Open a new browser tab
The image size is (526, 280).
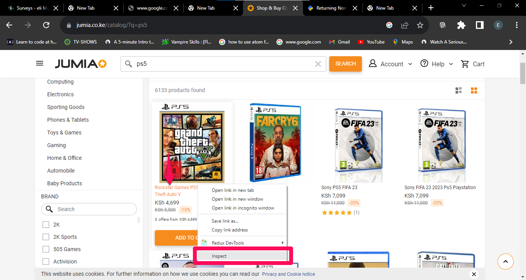point(431,8)
